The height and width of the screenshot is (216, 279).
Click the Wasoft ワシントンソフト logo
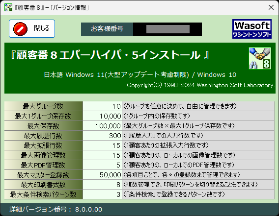tap(252, 29)
